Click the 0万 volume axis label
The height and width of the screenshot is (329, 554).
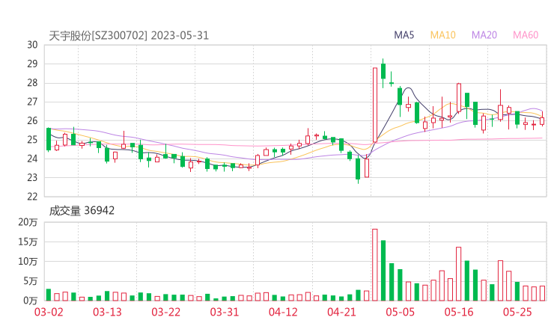pos(31,301)
